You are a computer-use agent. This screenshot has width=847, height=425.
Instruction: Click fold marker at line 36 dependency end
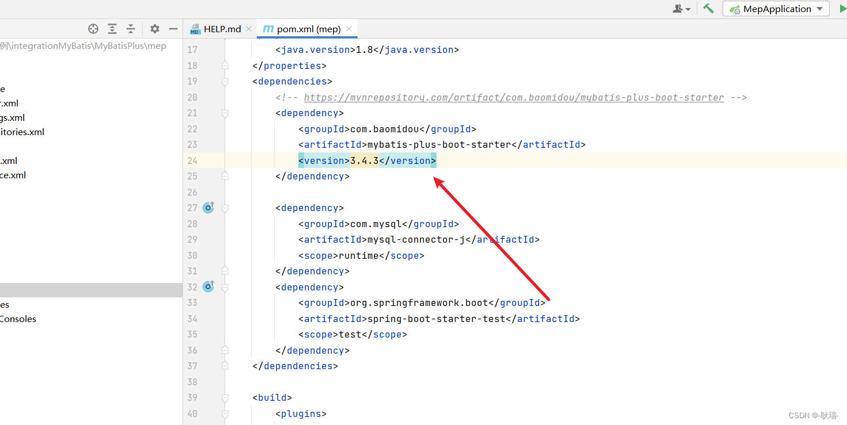pyautogui.click(x=225, y=350)
